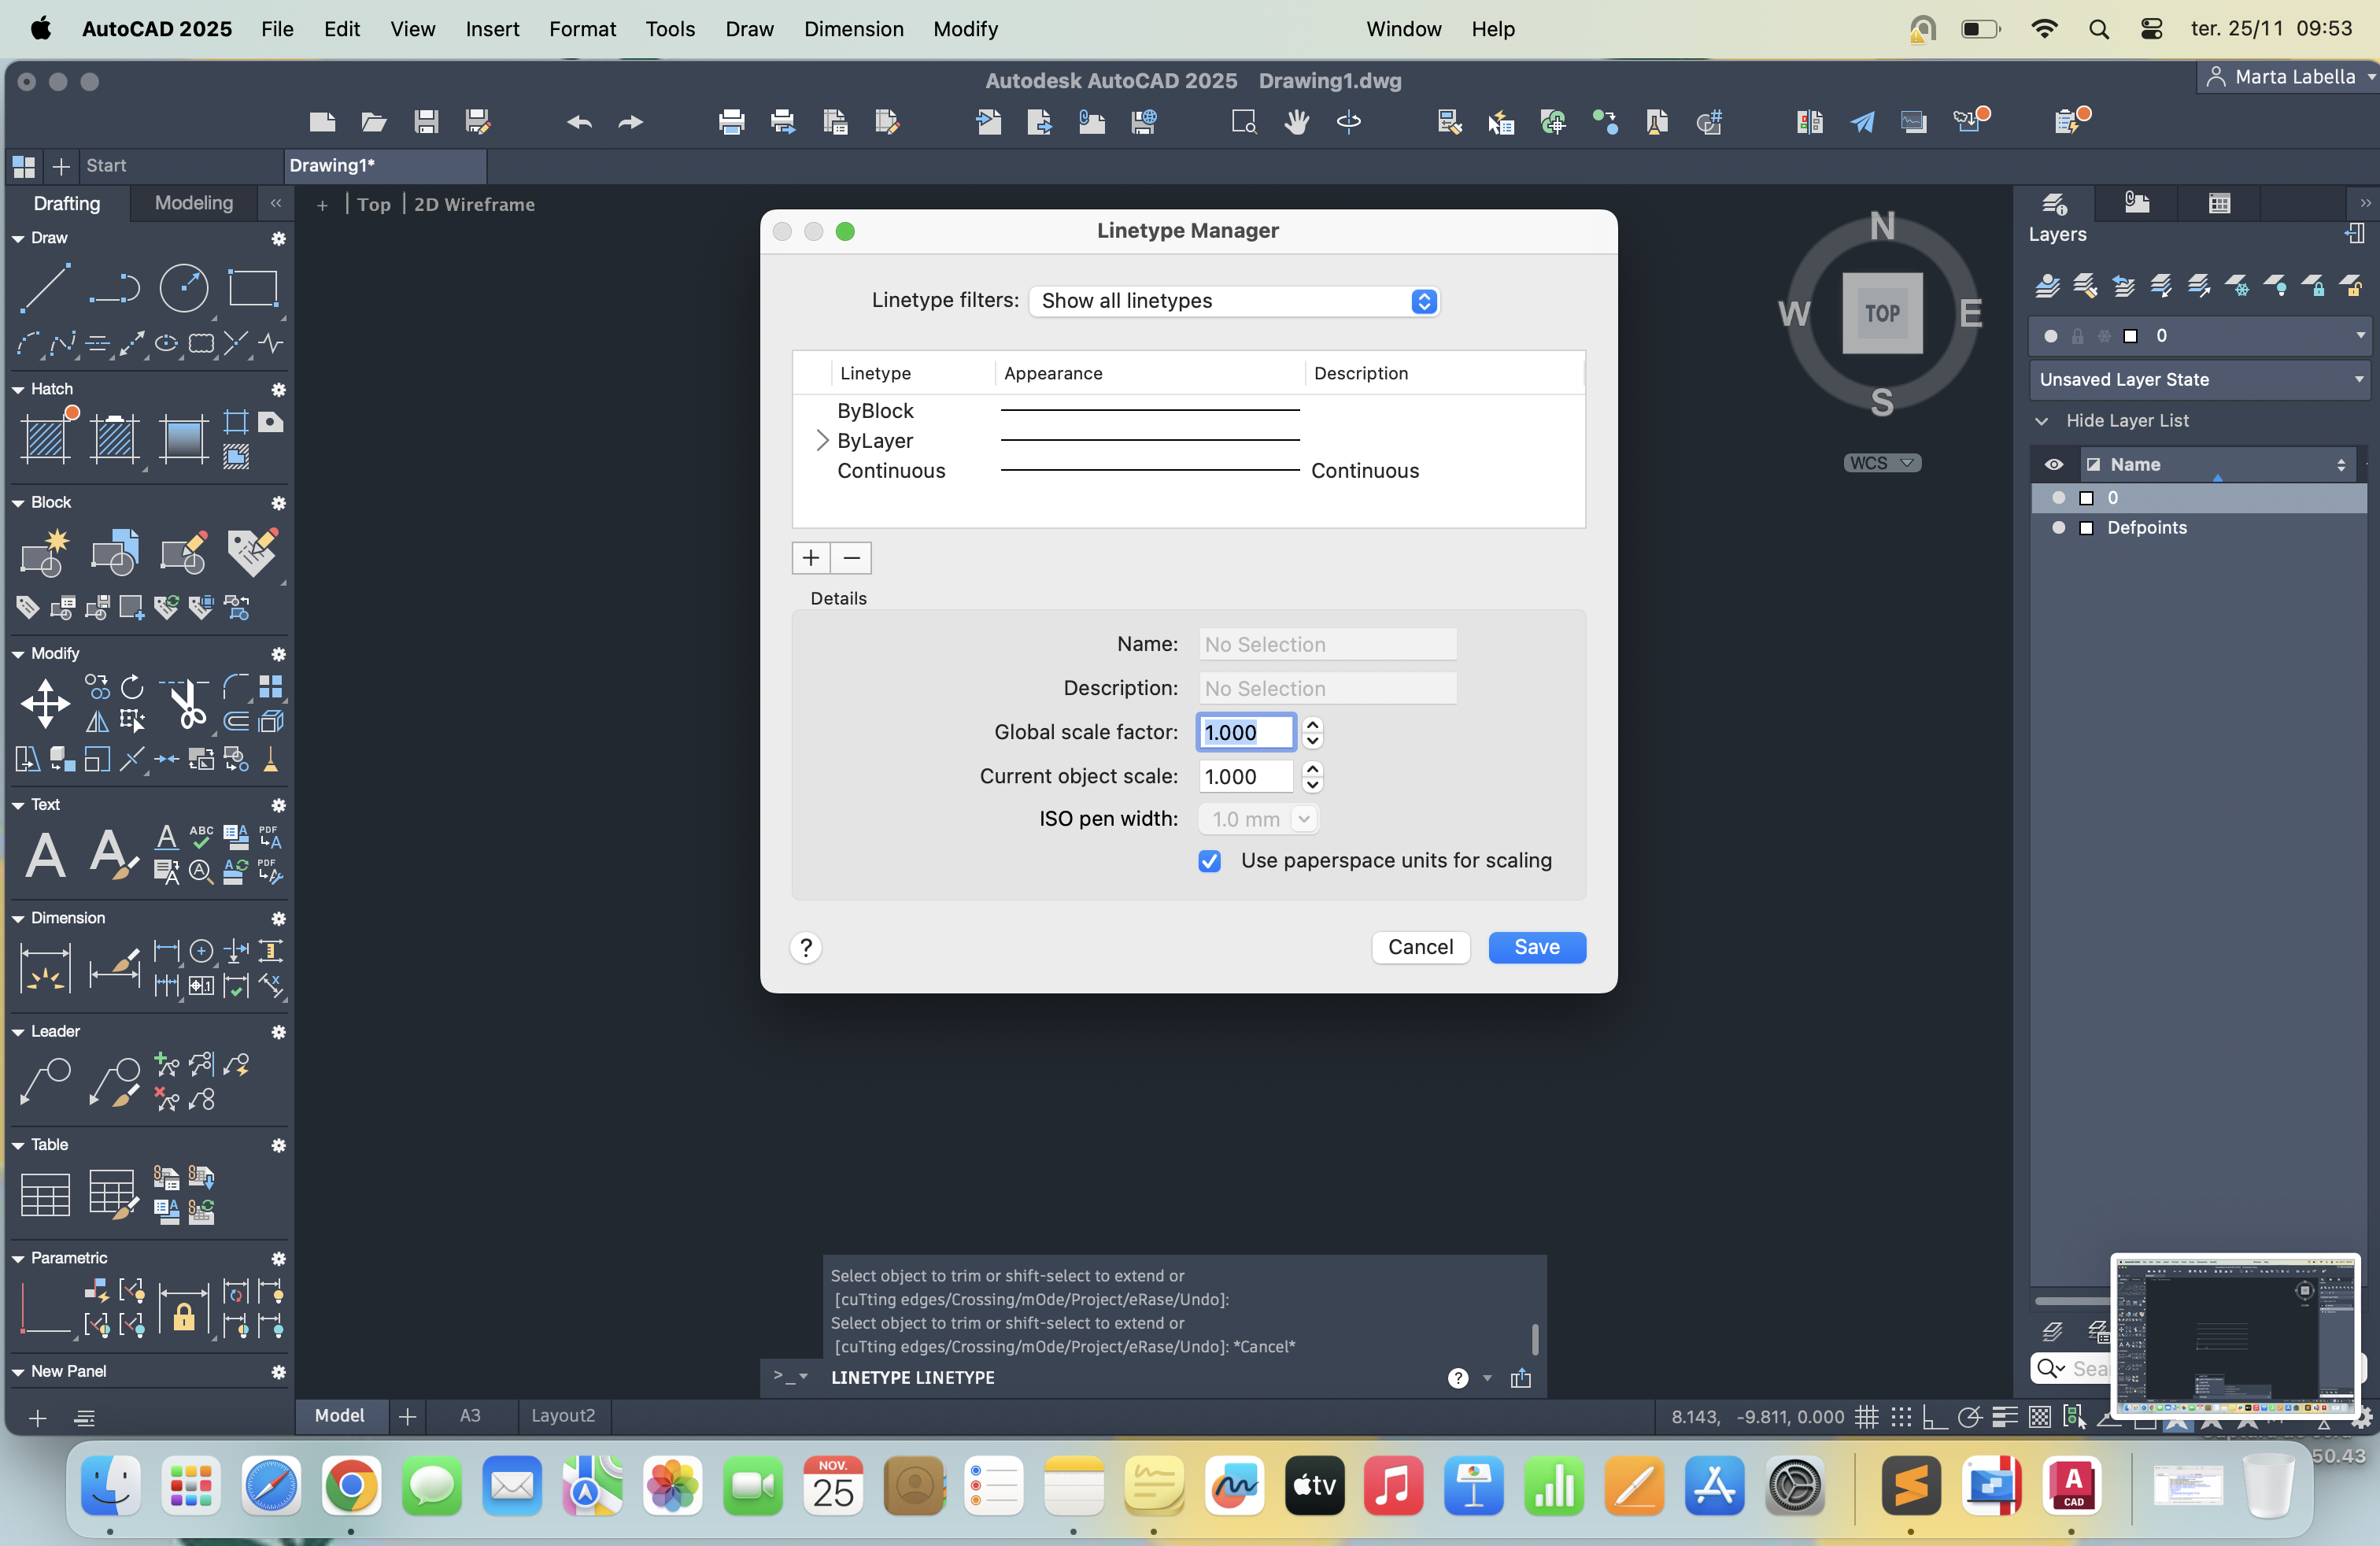Image resolution: width=2380 pixels, height=1546 pixels.
Task: Collapse the Hide Layer List expander
Action: (x=2042, y=421)
